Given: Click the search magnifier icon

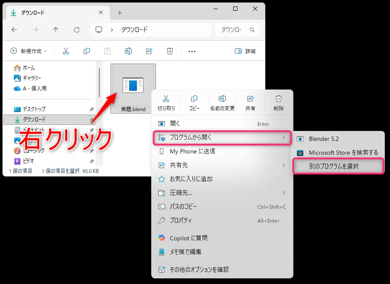Looking at the screenshot, I should coord(252,30).
